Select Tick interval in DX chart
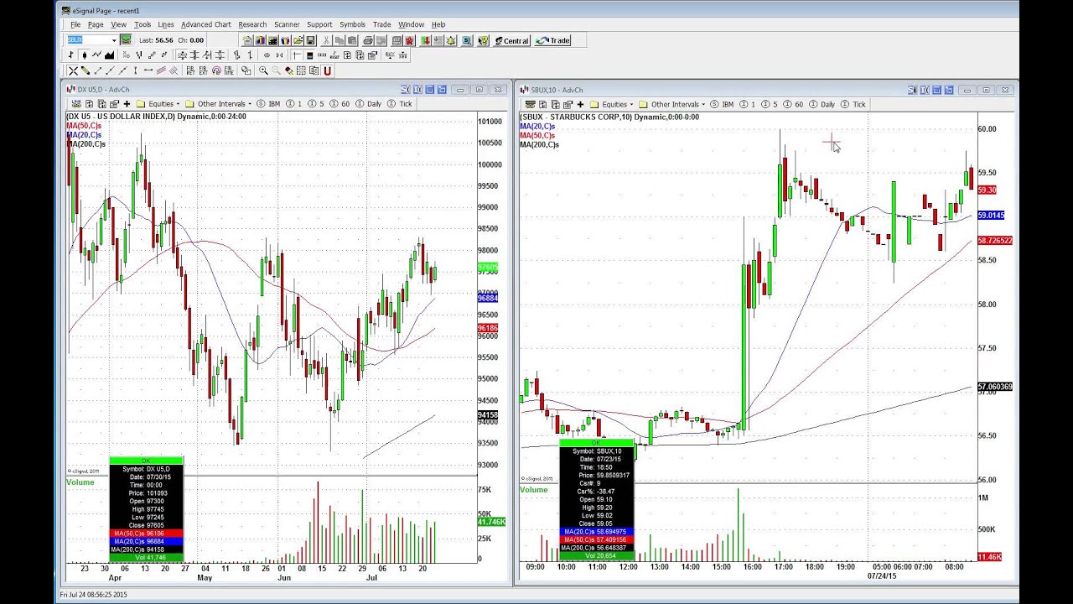The height and width of the screenshot is (604, 1073). coord(401,104)
